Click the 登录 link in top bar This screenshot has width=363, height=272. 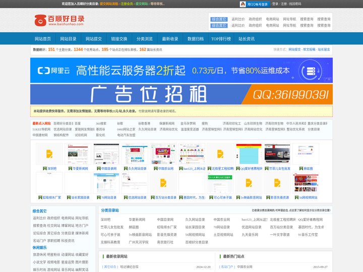(x=275, y=4)
